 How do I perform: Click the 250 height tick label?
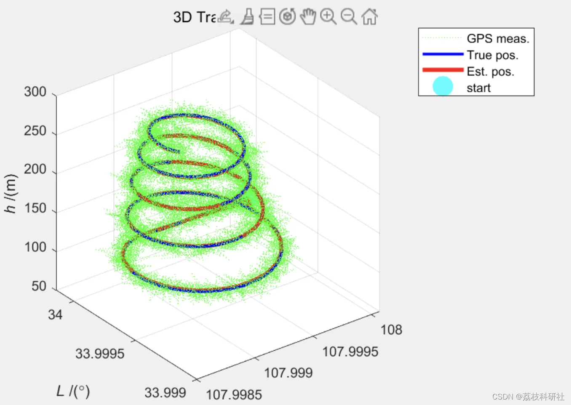(35, 131)
